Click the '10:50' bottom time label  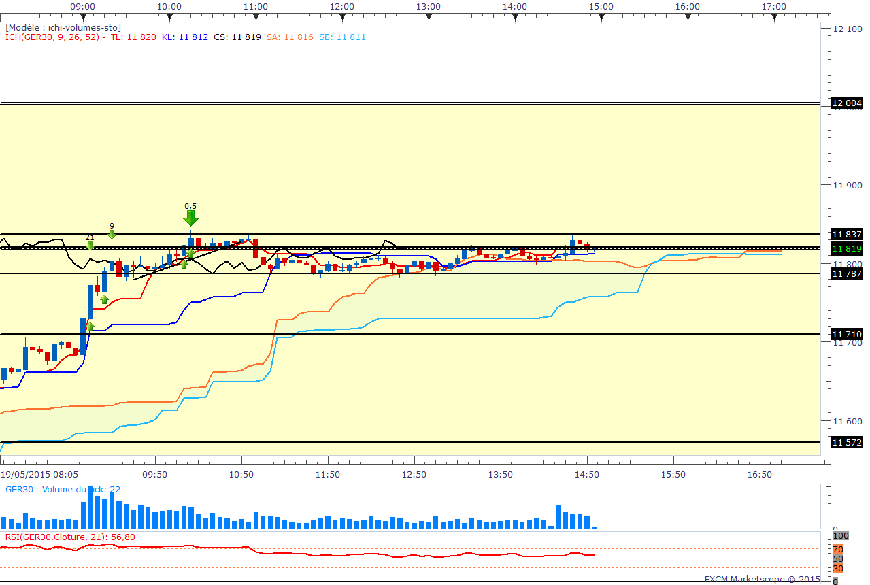click(241, 474)
